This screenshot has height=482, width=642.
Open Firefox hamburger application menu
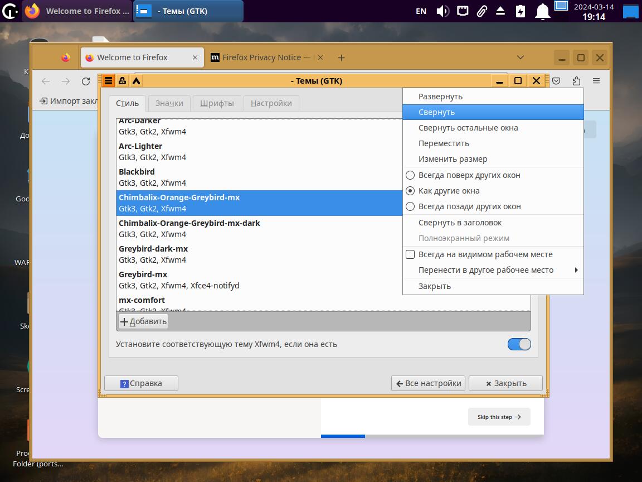(x=596, y=81)
